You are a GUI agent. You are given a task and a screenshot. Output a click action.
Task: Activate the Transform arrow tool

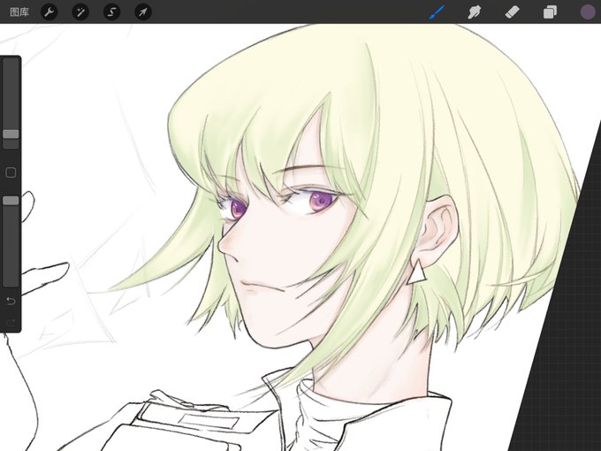[143, 12]
